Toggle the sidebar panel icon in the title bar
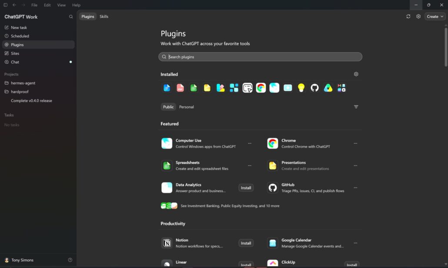 tap(5, 5)
